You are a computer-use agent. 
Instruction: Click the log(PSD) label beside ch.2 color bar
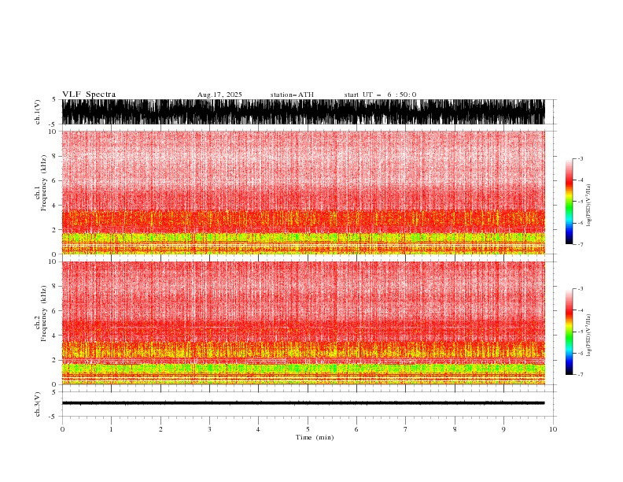[x=588, y=336]
